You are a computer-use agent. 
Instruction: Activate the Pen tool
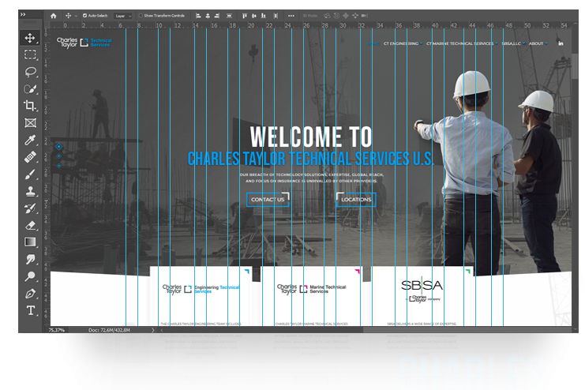30,294
